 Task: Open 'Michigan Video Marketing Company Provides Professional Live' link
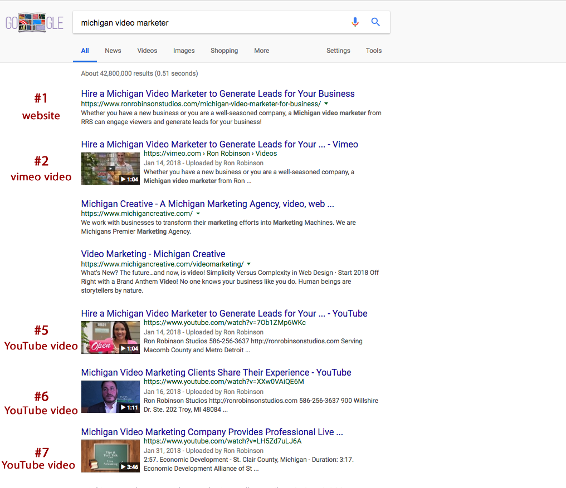point(212,432)
